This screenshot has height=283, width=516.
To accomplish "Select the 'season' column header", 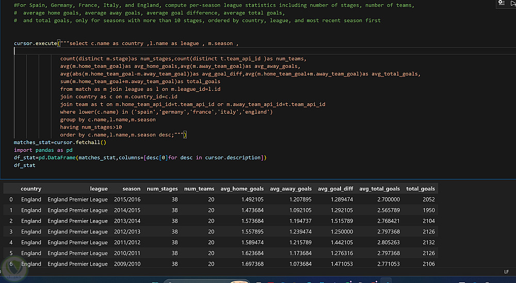I will click(x=131, y=188).
